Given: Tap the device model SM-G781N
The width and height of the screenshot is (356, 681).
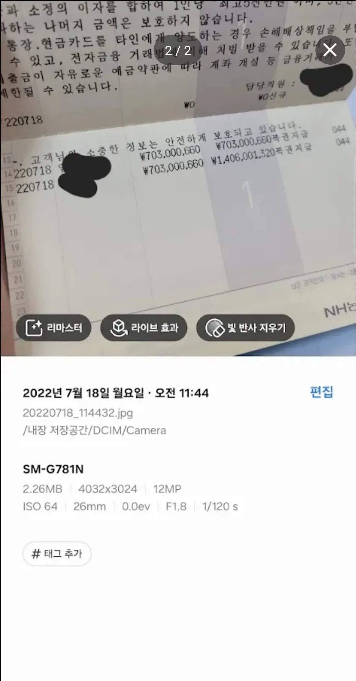Looking at the screenshot, I should tap(53, 469).
